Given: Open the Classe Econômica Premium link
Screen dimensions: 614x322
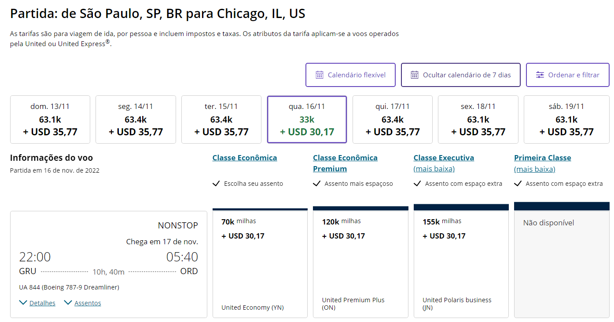Looking at the screenshot, I should coord(345,163).
